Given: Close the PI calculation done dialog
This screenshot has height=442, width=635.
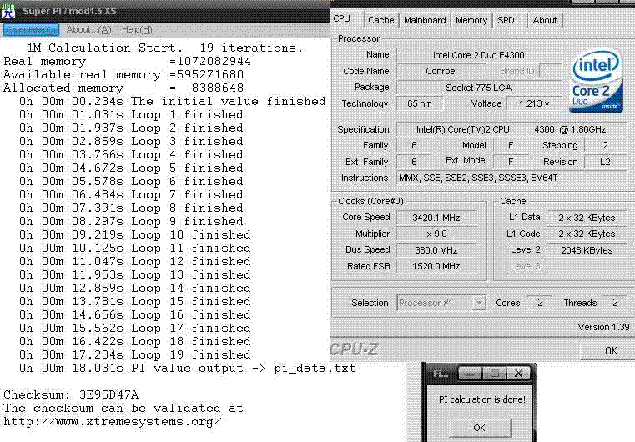Looking at the screenshot, I should tap(518, 374).
